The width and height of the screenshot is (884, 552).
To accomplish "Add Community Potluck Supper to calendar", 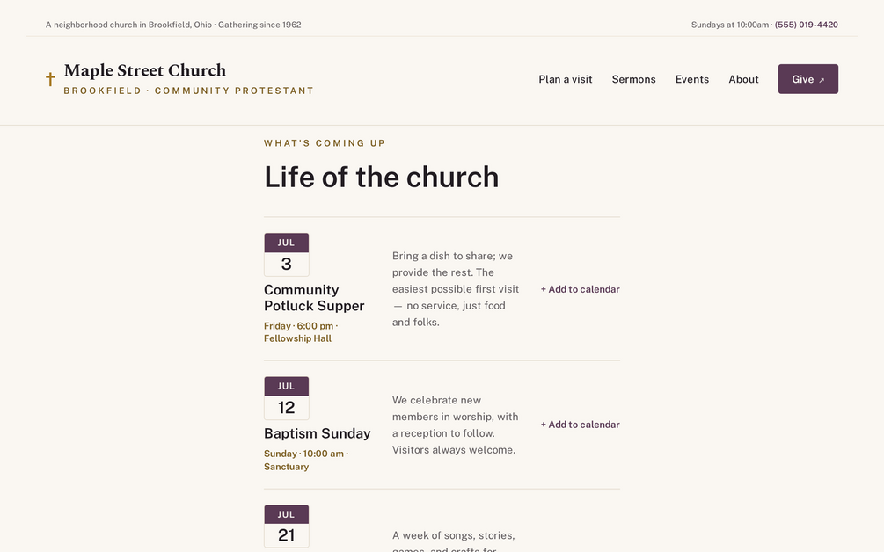I will (581, 289).
